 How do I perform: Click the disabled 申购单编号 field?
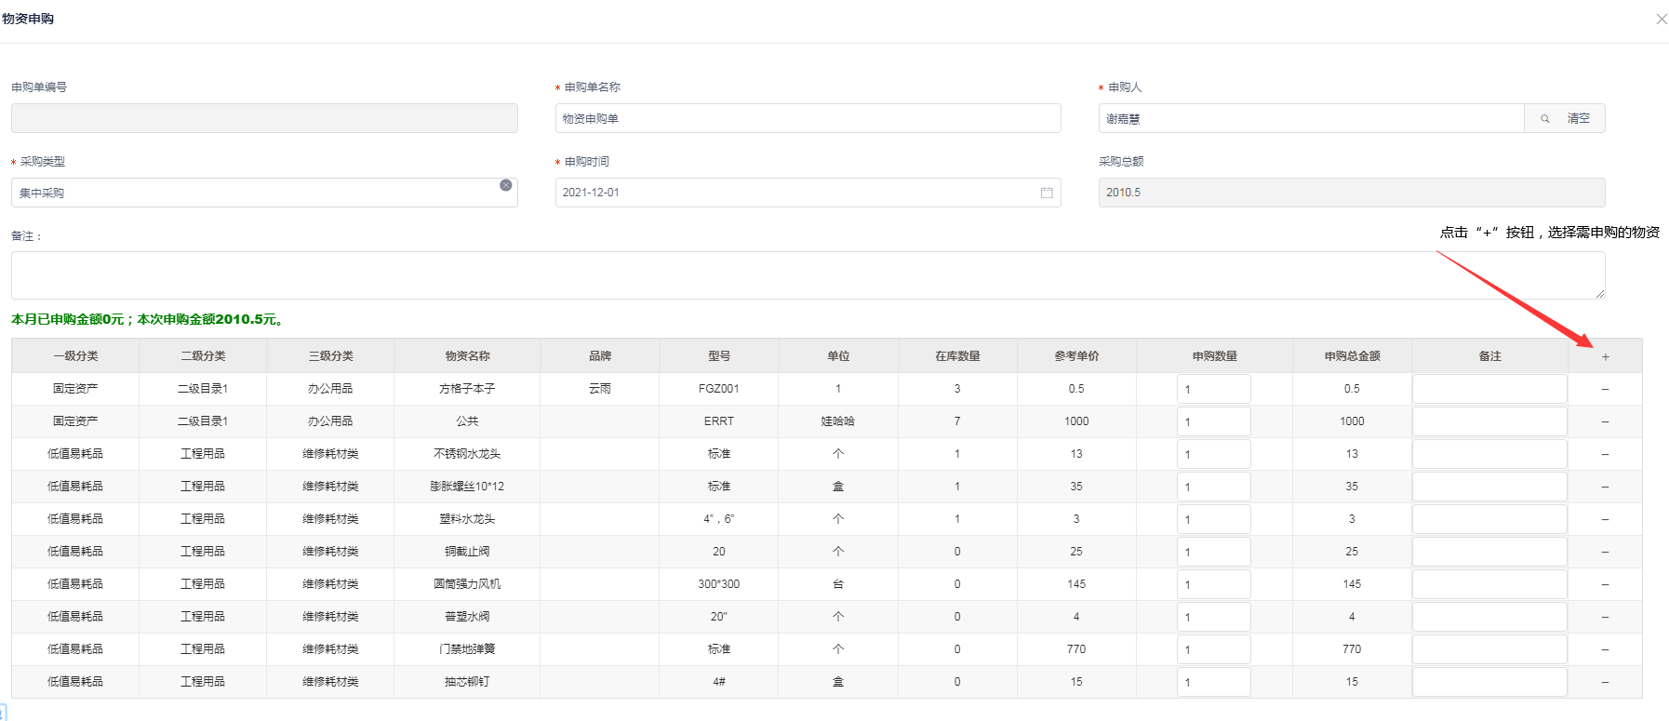point(264,118)
